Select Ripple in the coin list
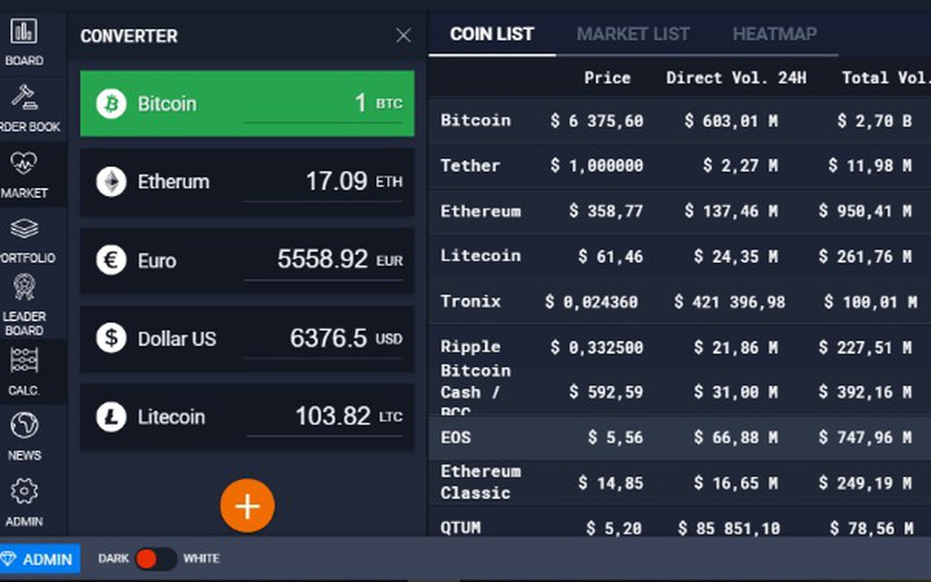Screen dimensions: 931x582 click(x=470, y=347)
